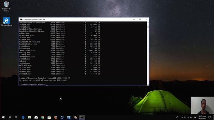This screenshot has width=214, height=120.
Task: Open the People icon in the system tray
Action: [177, 117]
